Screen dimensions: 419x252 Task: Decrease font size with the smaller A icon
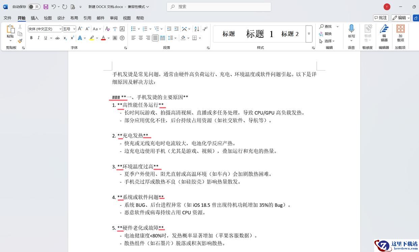coord(87,29)
